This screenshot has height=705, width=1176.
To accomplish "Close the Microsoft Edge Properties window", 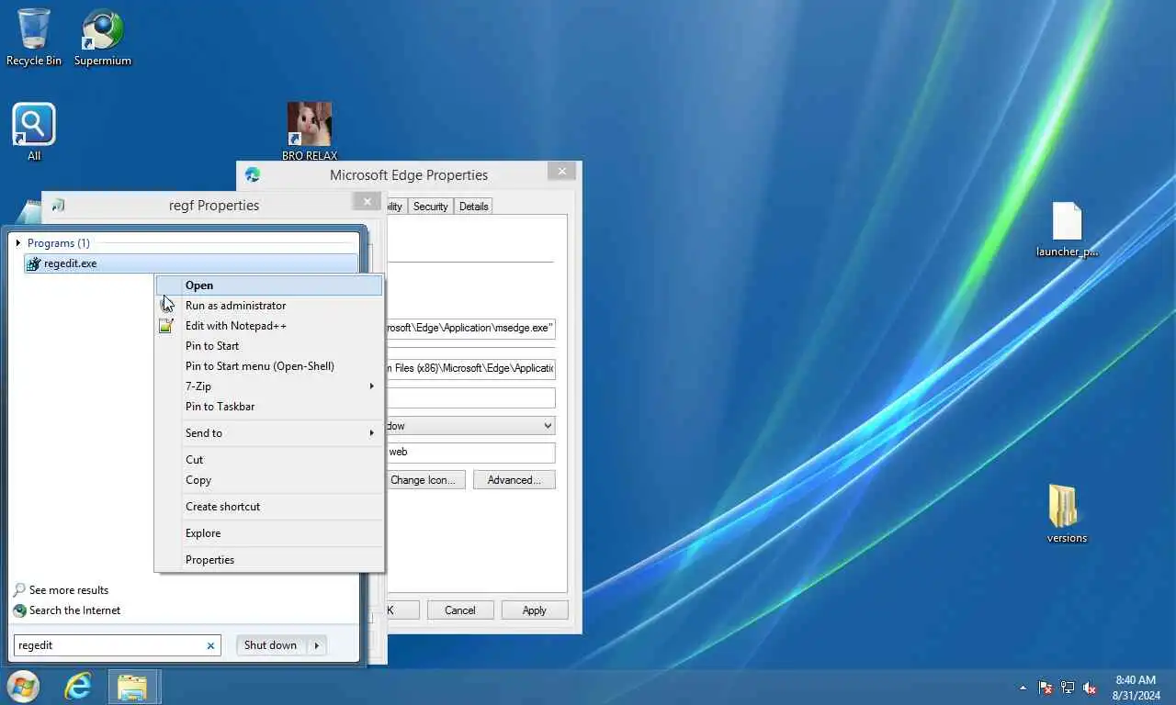I will [561, 171].
